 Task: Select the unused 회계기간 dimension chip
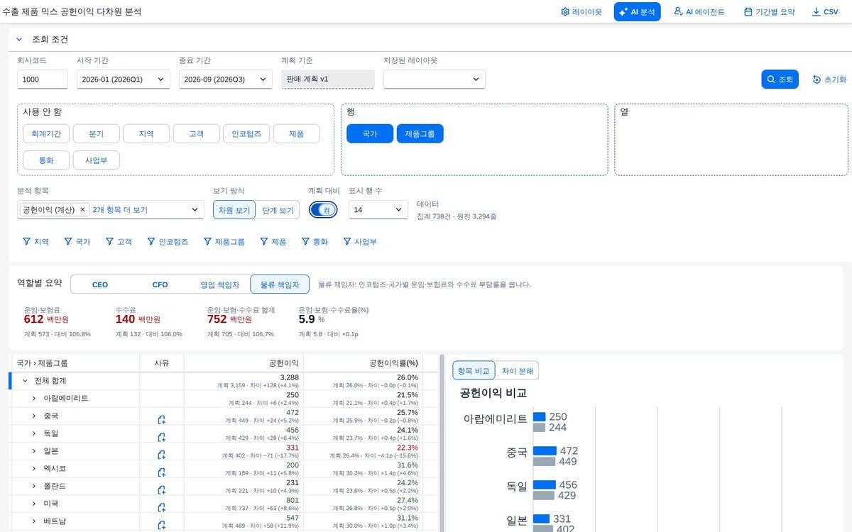point(46,133)
